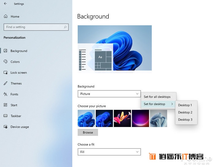Click the Colors palette icon
The width and height of the screenshot is (215, 167).
(6, 62)
